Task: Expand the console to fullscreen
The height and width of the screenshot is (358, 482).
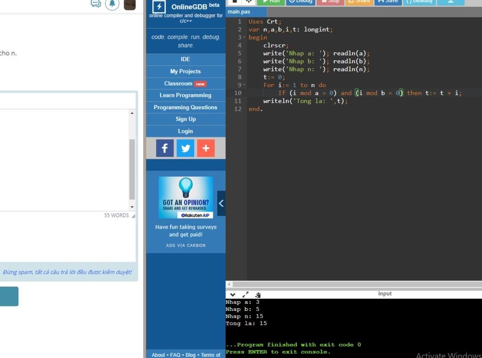Action: 245,294
